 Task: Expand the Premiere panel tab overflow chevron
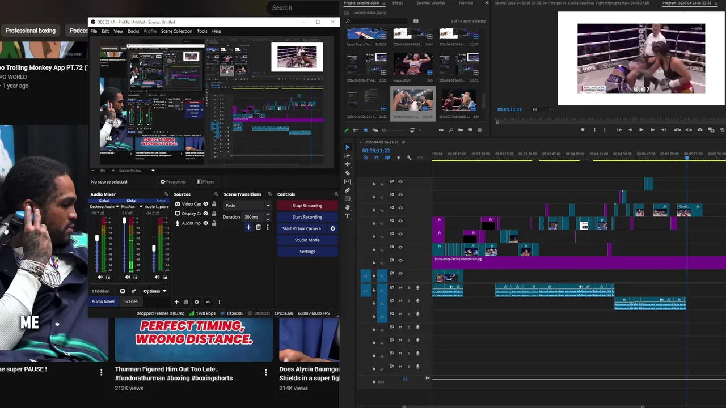pyautogui.click(x=487, y=3)
